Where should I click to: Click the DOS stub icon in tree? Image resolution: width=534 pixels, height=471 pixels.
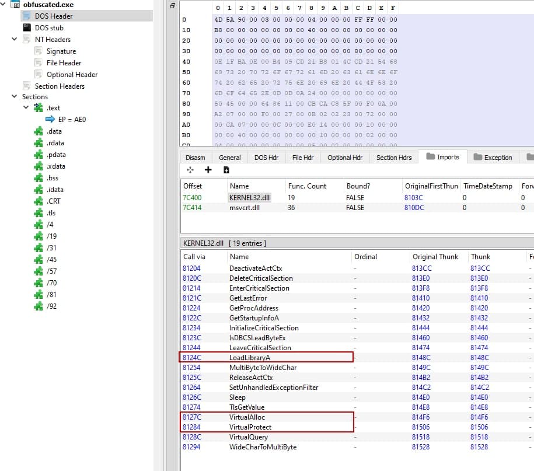coord(26,27)
